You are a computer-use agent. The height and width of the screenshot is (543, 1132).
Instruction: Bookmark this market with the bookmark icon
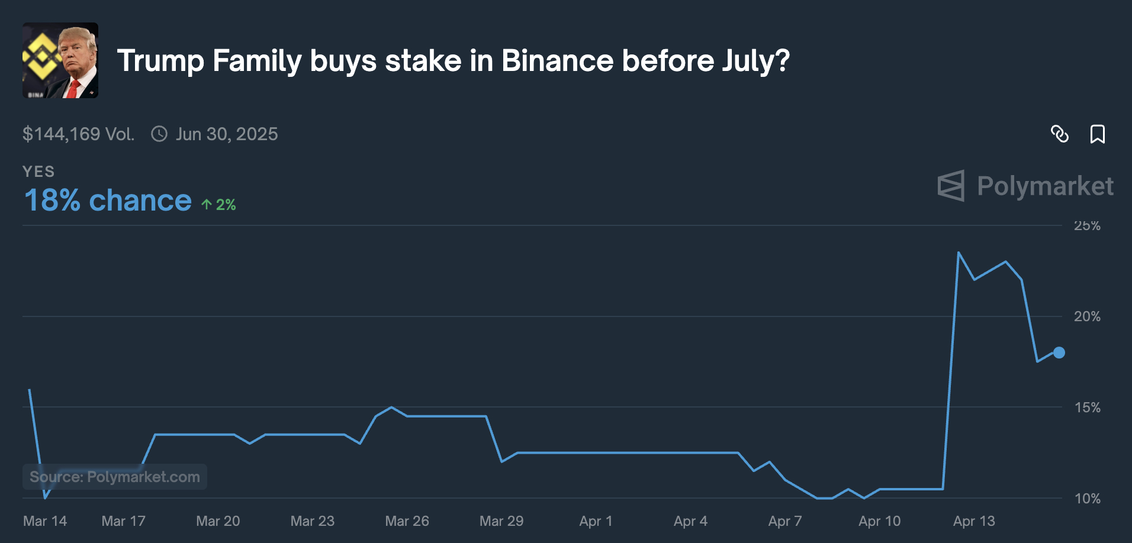(1097, 134)
